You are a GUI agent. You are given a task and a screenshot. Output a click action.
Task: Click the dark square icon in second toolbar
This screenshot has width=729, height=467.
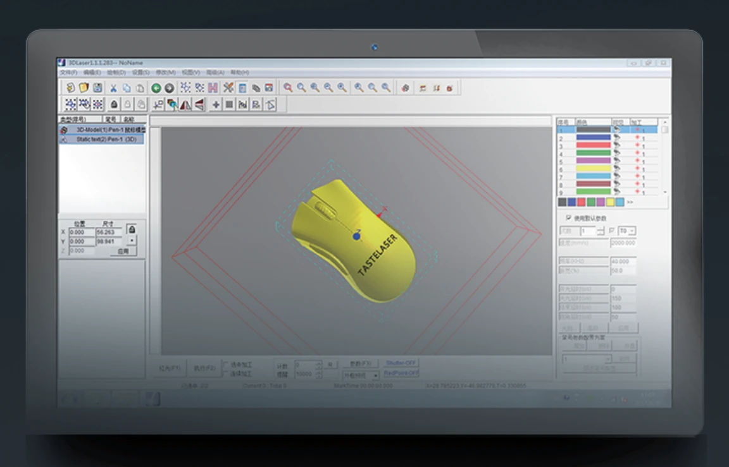[229, 105]
